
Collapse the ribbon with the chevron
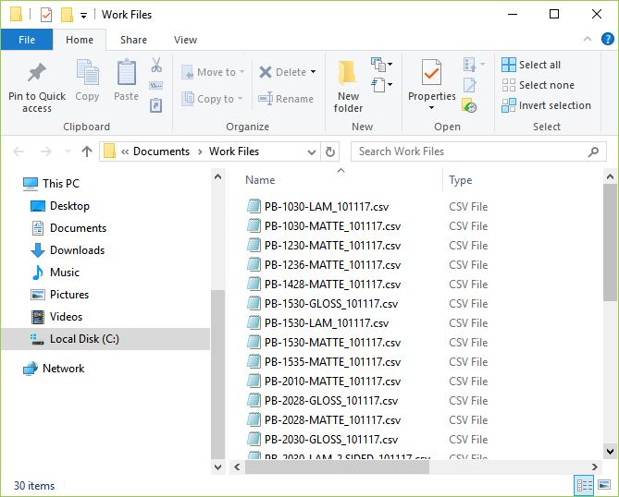point(587,40)
